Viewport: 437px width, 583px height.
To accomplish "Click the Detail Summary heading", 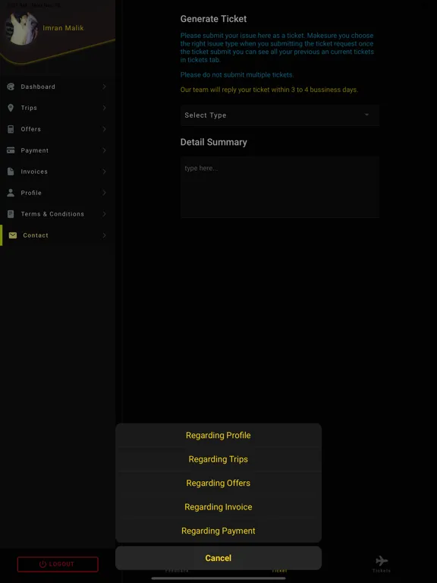I will tap(213, 142).
